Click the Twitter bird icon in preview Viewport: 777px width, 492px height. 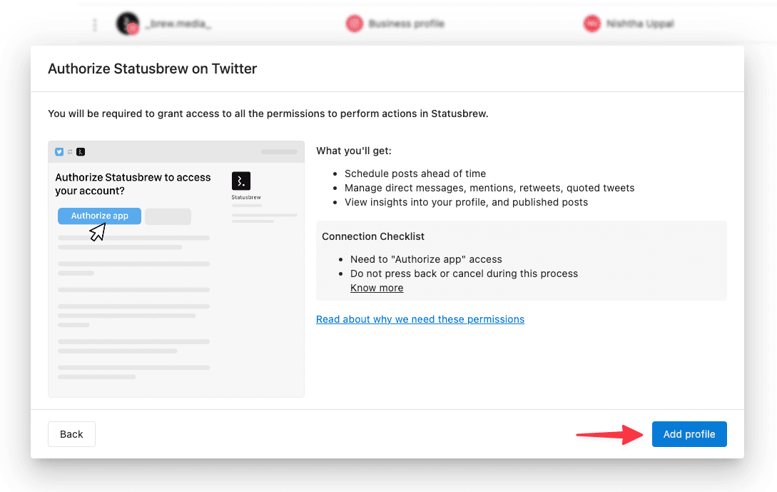59,152
